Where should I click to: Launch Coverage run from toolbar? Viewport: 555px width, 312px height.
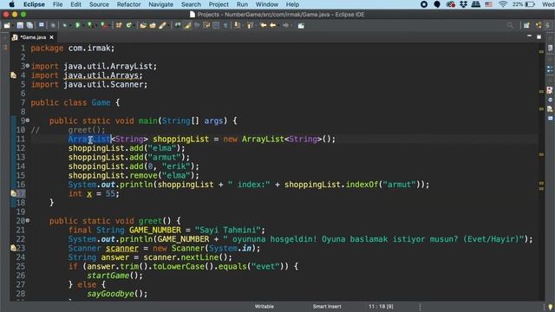(x=90, y=25)
